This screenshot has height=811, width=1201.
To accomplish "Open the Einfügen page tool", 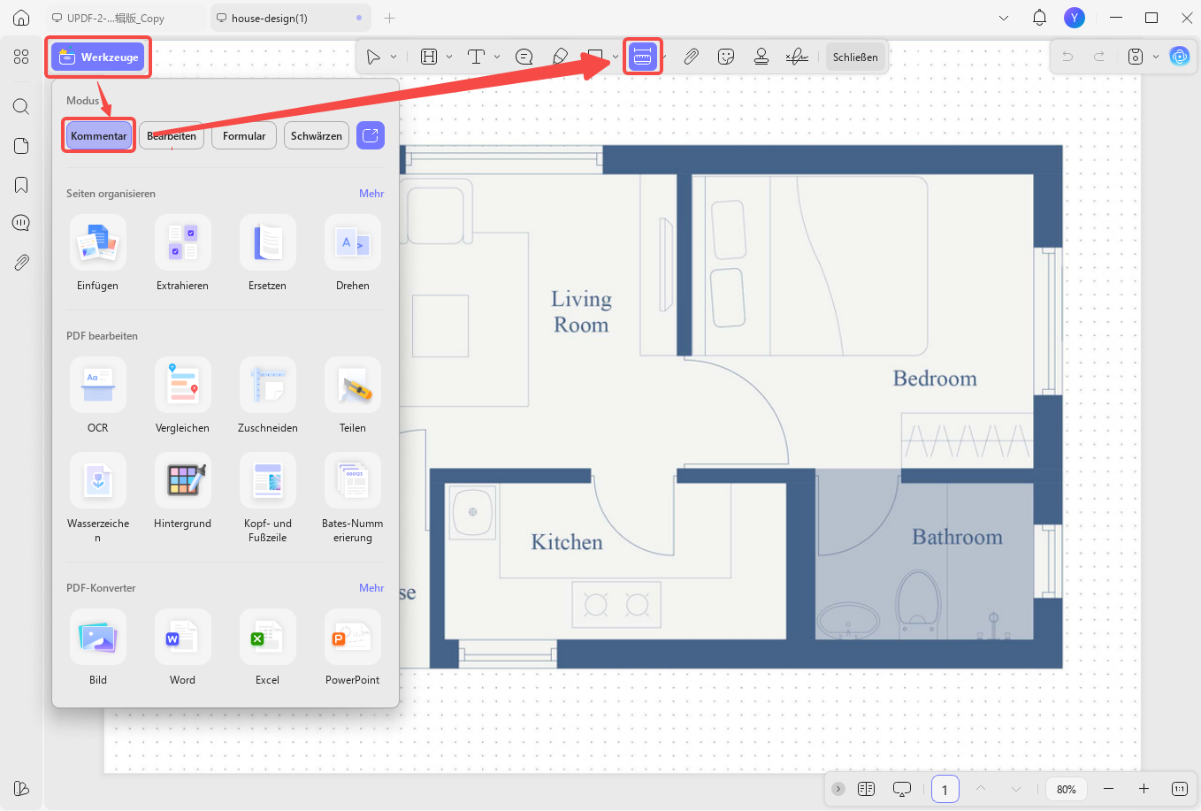I will 98,253.
